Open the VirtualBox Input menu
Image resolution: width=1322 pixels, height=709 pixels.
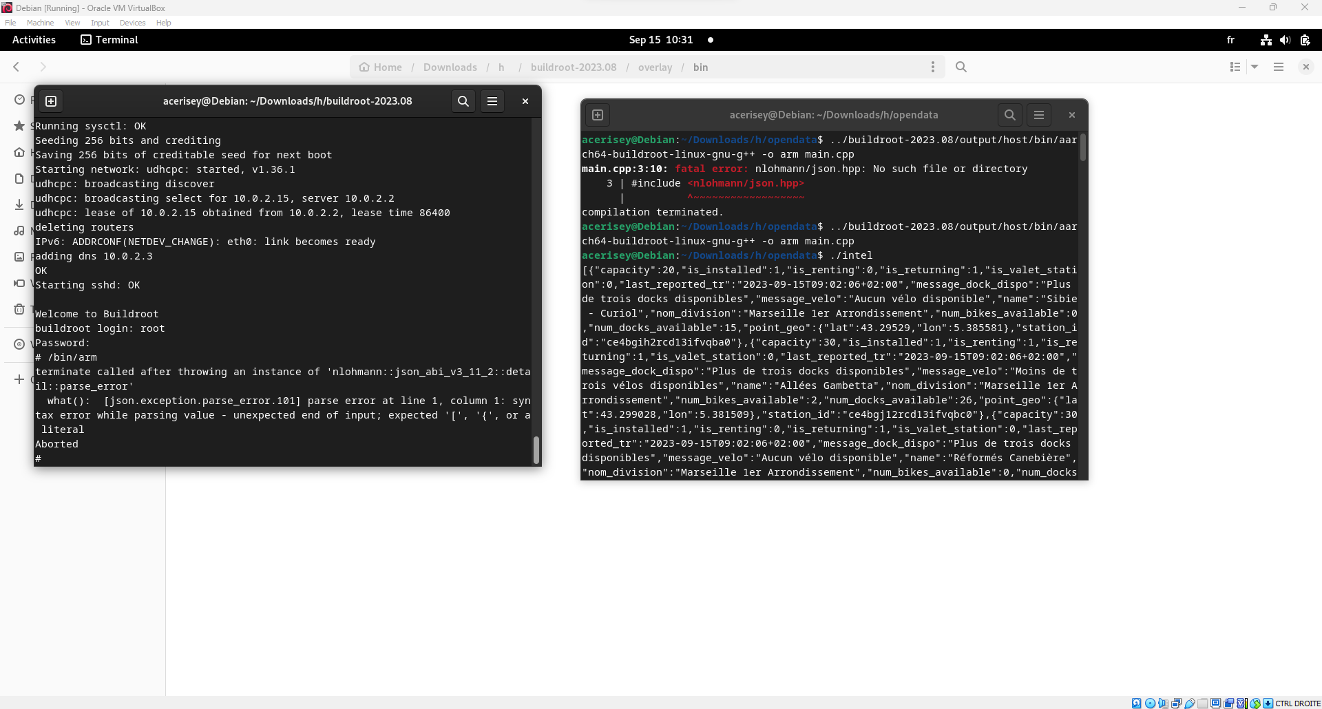coord(100,23)
